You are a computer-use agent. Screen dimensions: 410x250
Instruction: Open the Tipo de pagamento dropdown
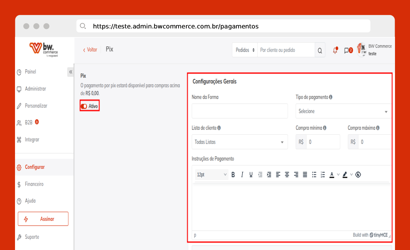pyautogui.click(x=343, y=111)
